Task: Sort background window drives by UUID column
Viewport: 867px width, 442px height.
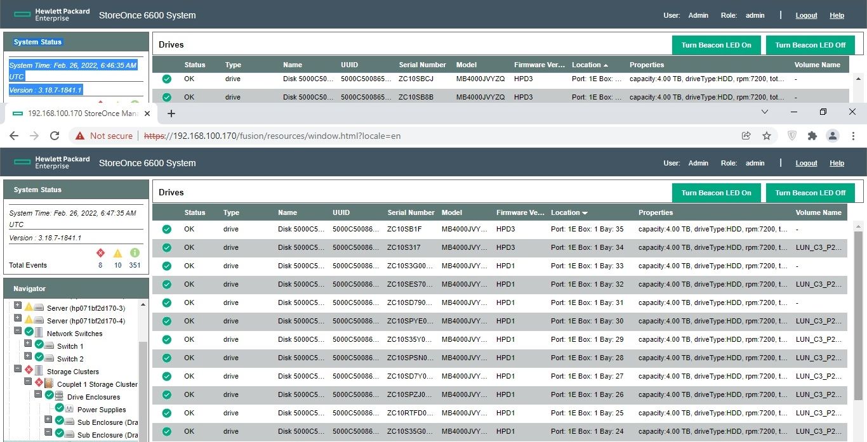Action: pyautogui.click(x=350, y=65)
